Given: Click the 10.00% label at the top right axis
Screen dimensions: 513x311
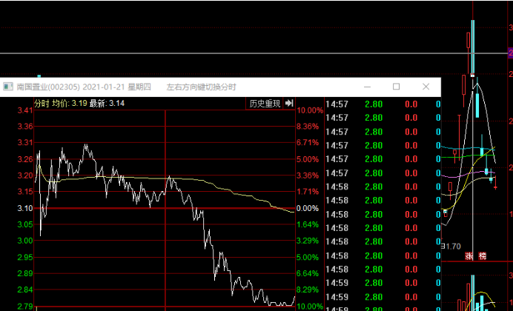Looking at the screenshot, I should [x=309, y=110].
